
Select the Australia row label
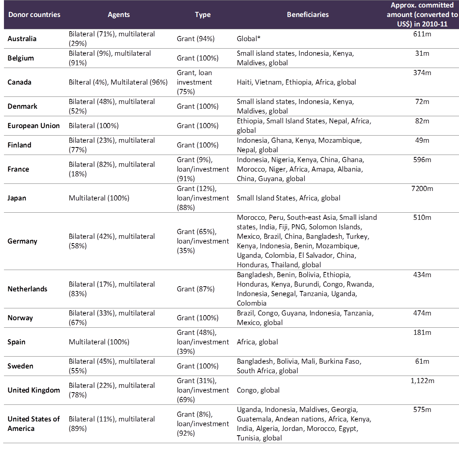click(22, 39)
